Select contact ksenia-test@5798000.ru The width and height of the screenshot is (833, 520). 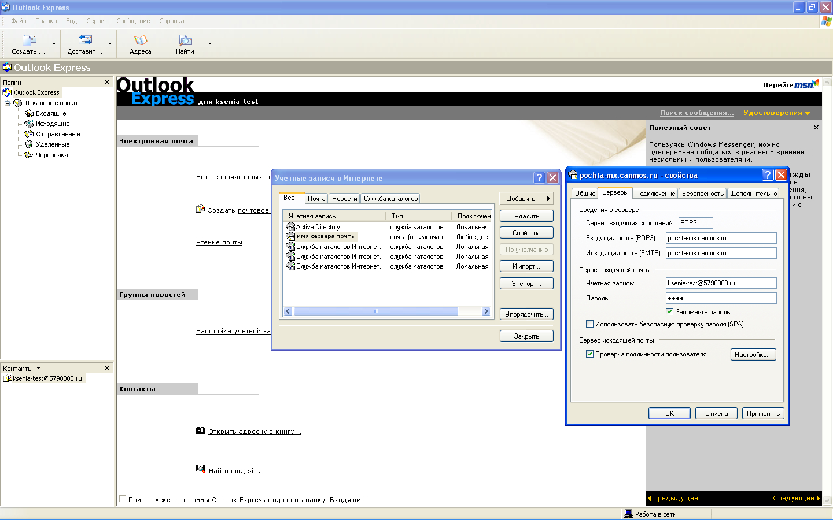pos(43,378)
